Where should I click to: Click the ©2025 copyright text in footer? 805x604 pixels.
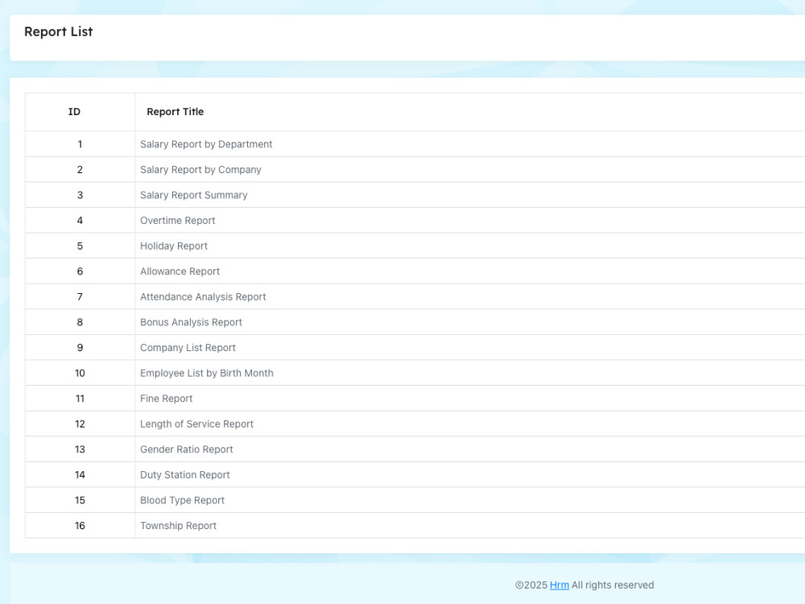[x=531, y=585]
